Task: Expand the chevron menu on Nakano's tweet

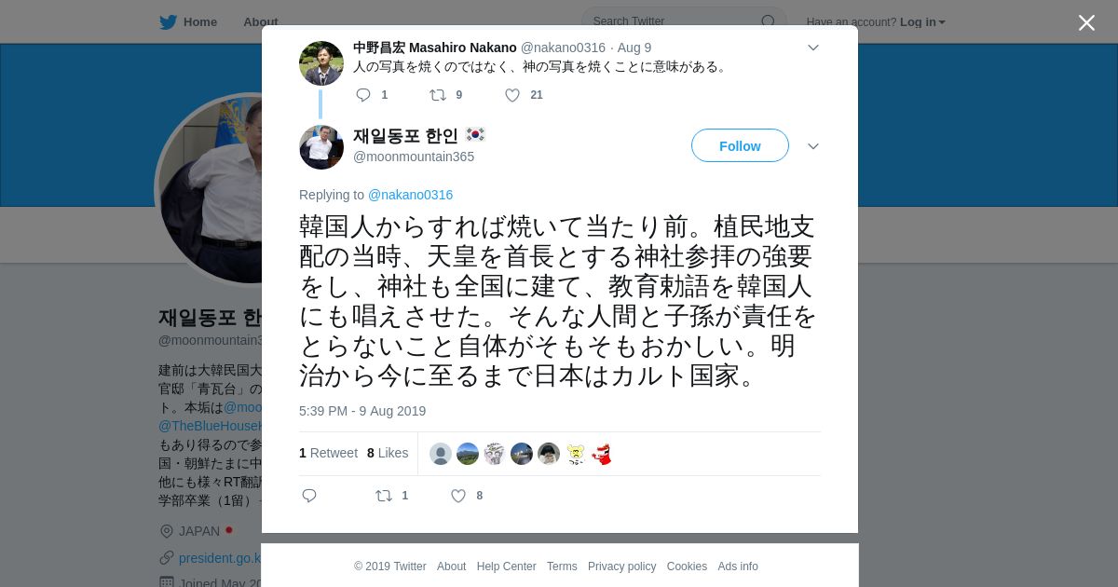Action: [812, 48]
